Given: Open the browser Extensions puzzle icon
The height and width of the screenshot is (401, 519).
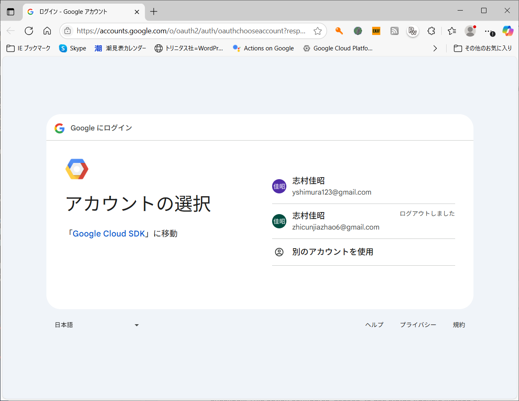Looking at the screenshot, I should point(431,31).
